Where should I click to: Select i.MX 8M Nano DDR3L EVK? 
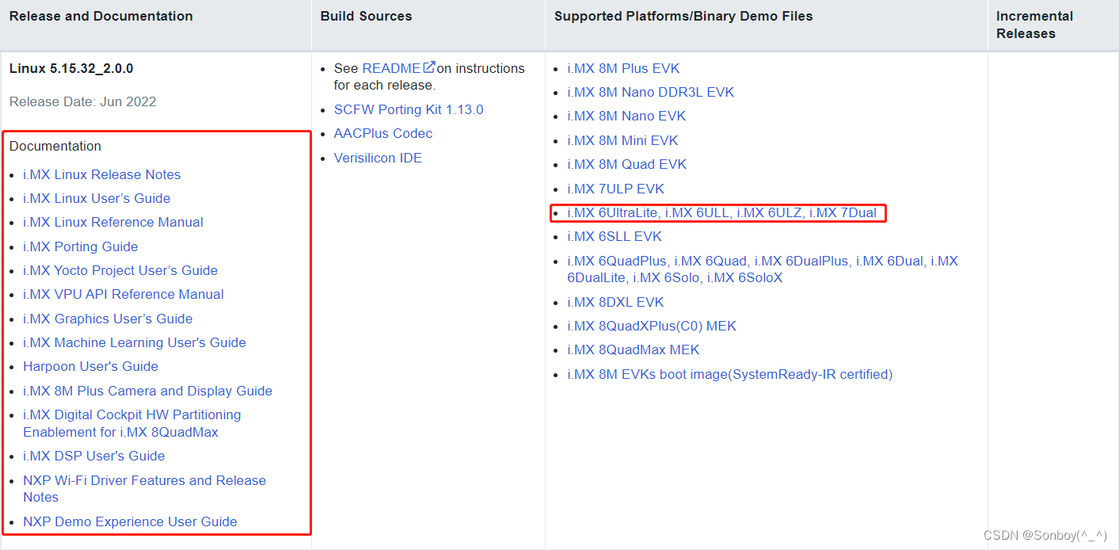[x=651, y=92]
